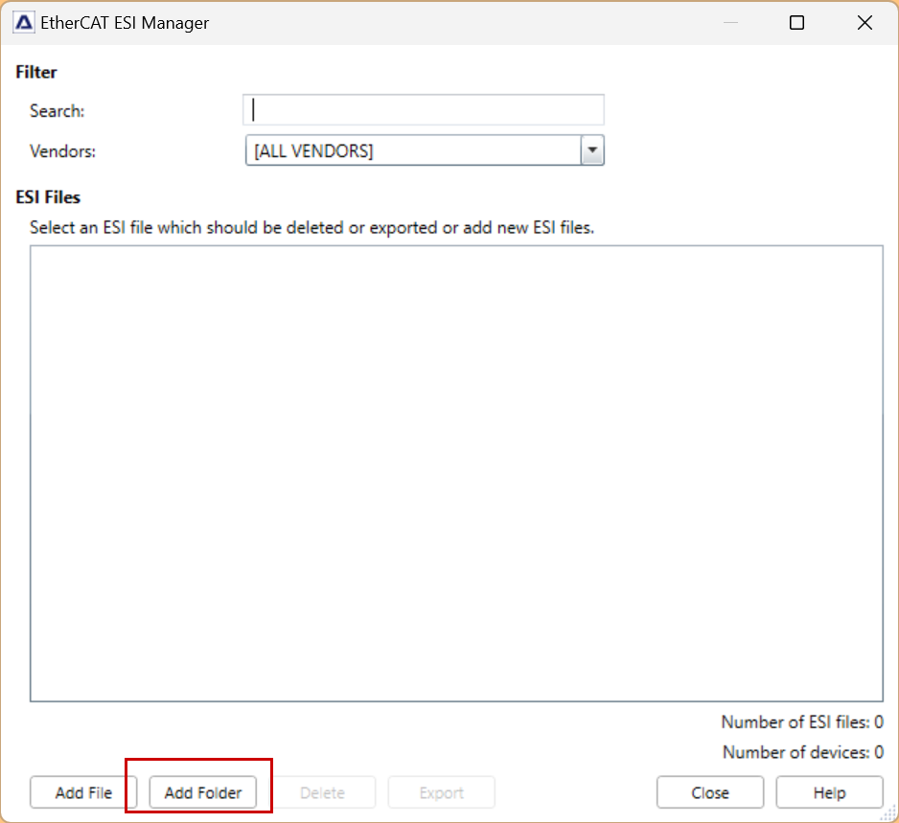
Task: Click the 'Select an ESI file' instruction text
Action: click(x=311, y=227)
